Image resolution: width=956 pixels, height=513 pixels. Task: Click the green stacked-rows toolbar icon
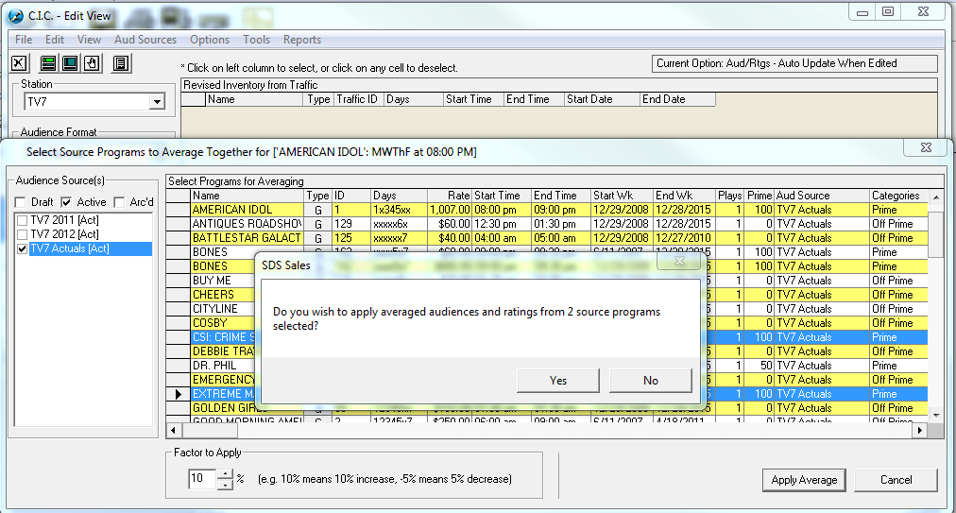tap(48, 63)
